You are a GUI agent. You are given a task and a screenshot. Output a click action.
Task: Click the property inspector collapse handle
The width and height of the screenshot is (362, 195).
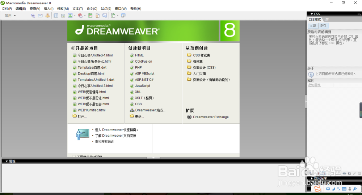click(153, 158)
